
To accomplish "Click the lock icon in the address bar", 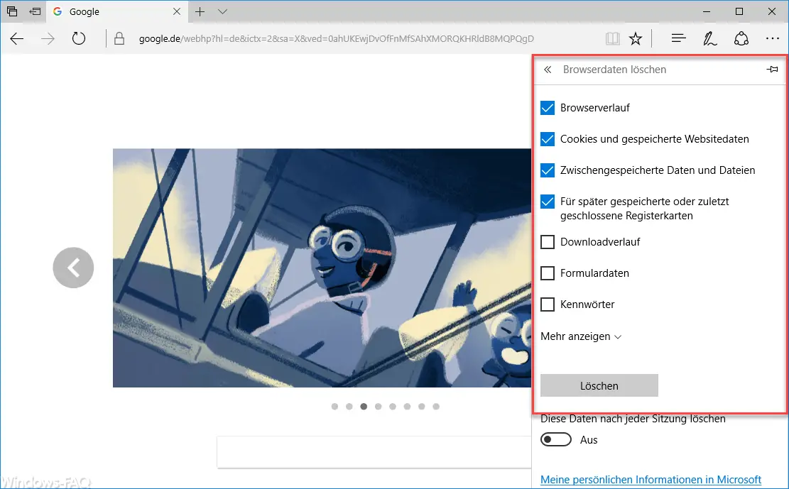I will pos(119,39).
